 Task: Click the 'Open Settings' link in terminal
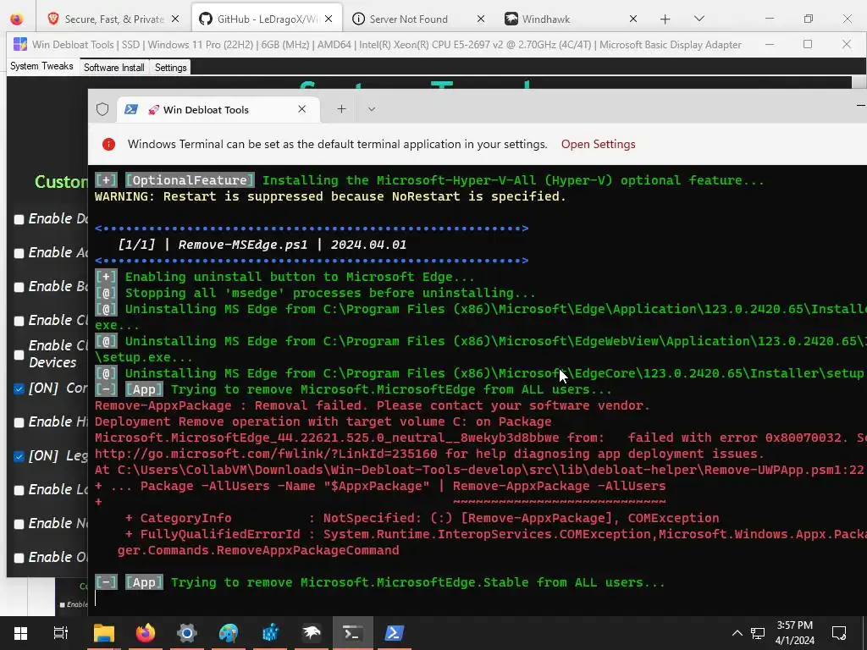(x=599, y=144)
